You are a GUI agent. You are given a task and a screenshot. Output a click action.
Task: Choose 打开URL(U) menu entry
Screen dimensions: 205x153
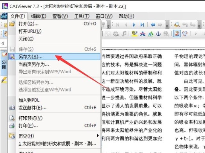[54, 31]
